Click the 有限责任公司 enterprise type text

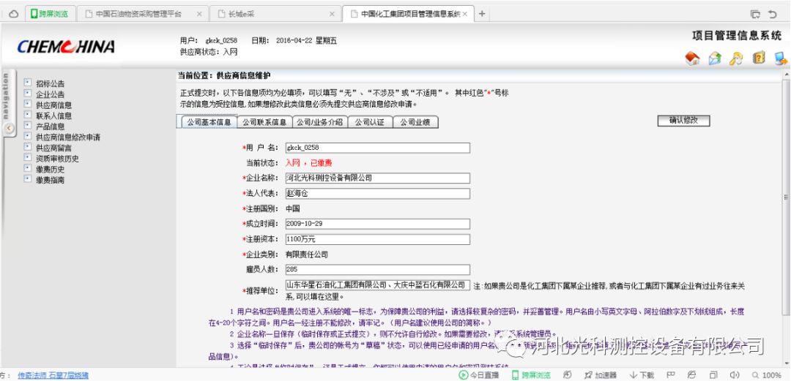tap(307, 254)
